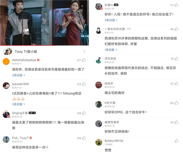Like 找找羊's comment with 67 likes
Image resolution: width=183 pixels, height=152 pixels.
coord(176,83)
